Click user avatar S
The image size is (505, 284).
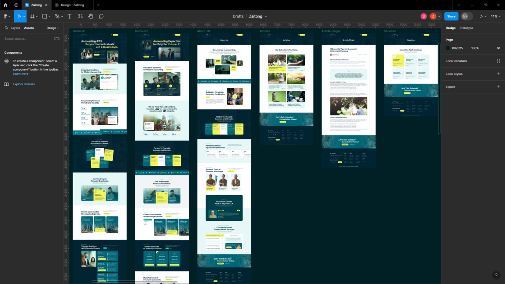click(x=423, y=16)
